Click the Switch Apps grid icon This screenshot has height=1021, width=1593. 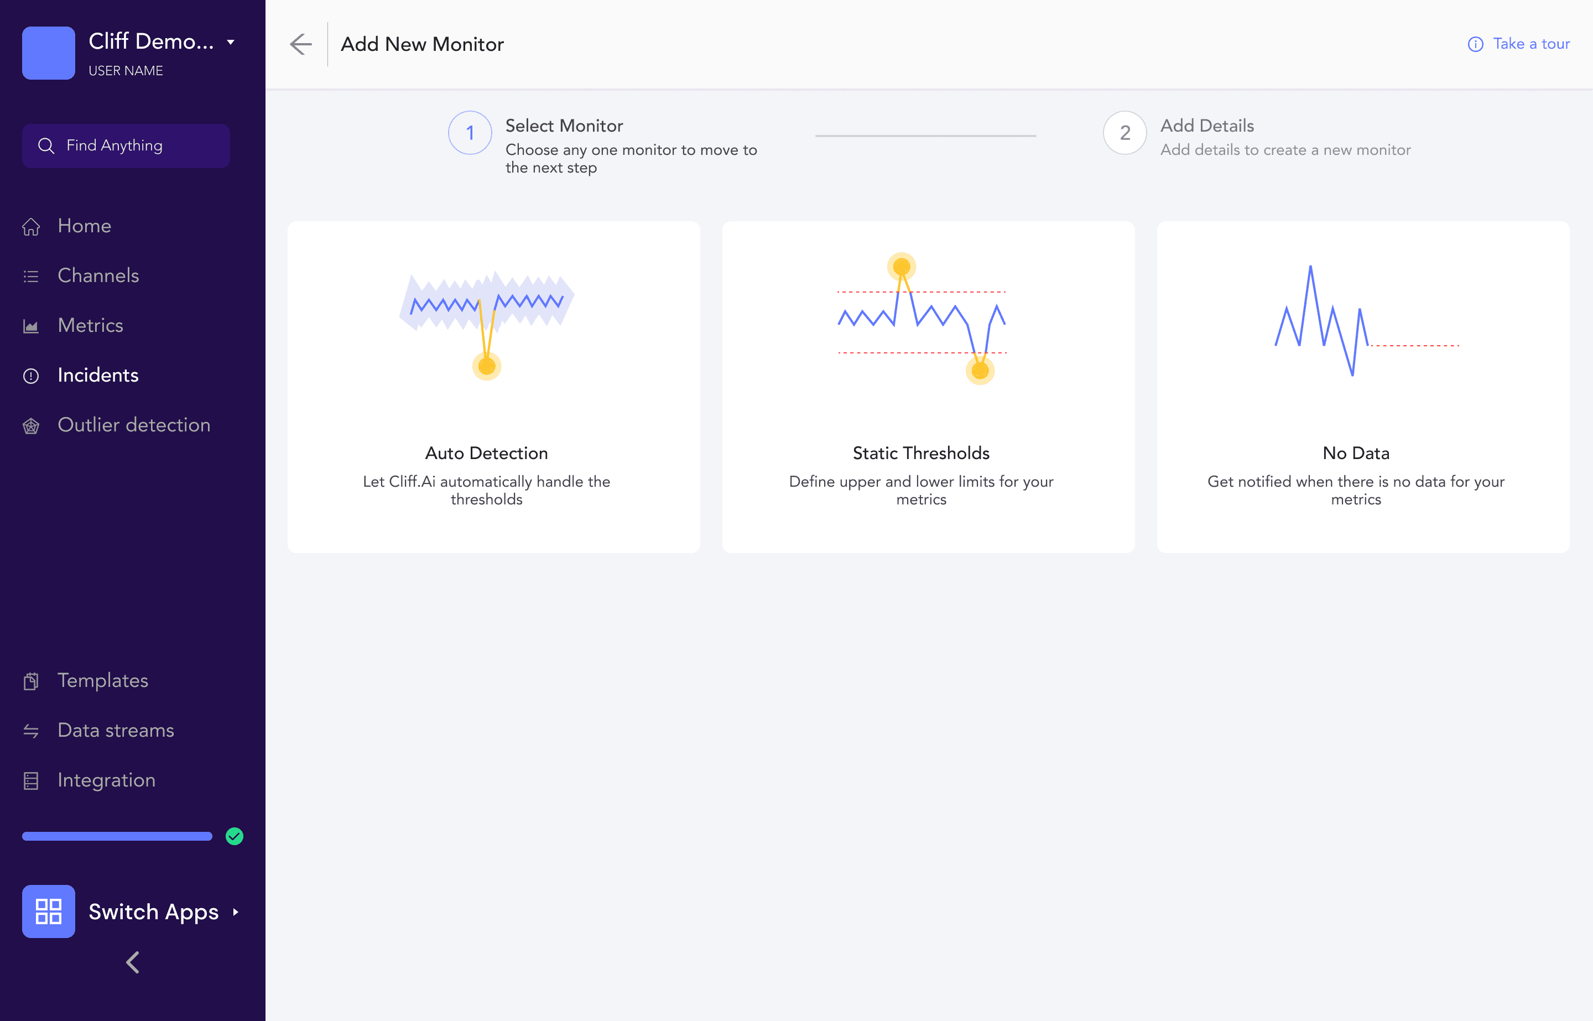click(48, 911)
